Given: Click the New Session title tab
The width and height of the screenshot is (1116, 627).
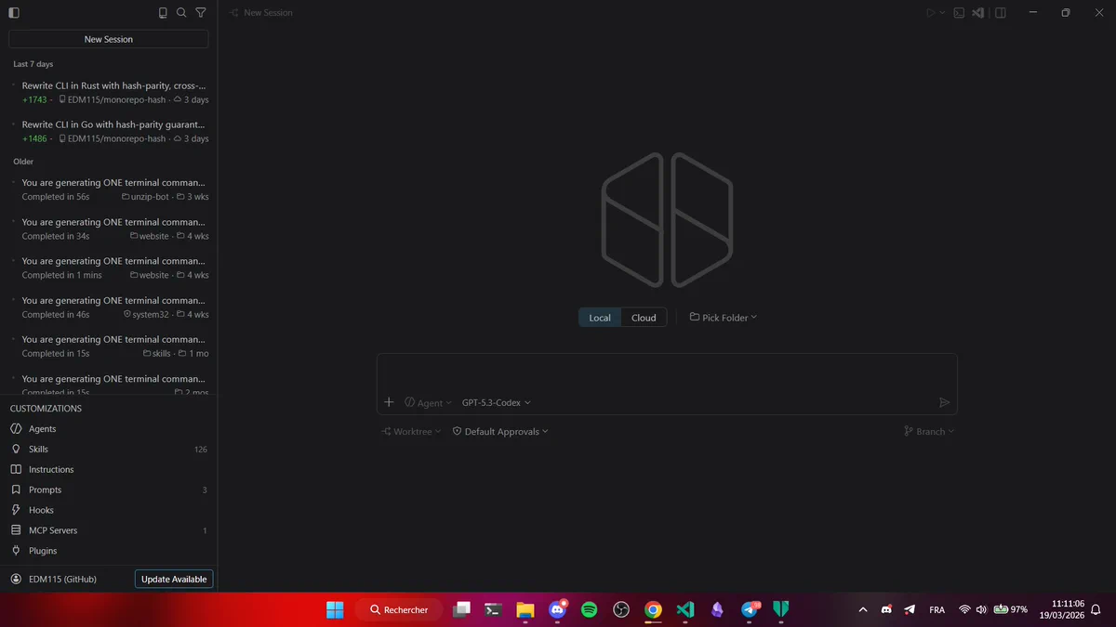Looking at the screenshot, I should [260, 13].
